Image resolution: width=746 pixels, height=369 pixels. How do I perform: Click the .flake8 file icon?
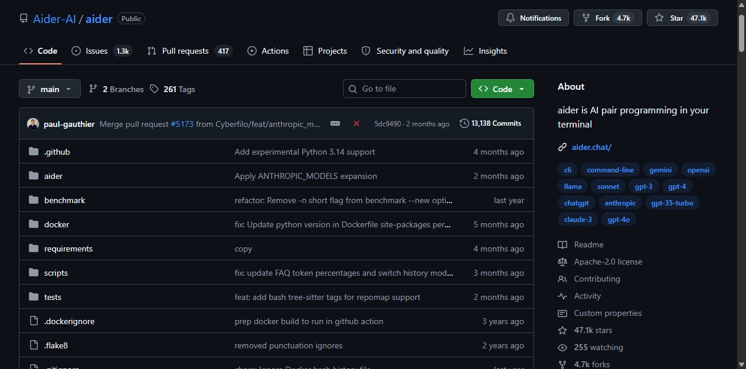pos(34,345)
